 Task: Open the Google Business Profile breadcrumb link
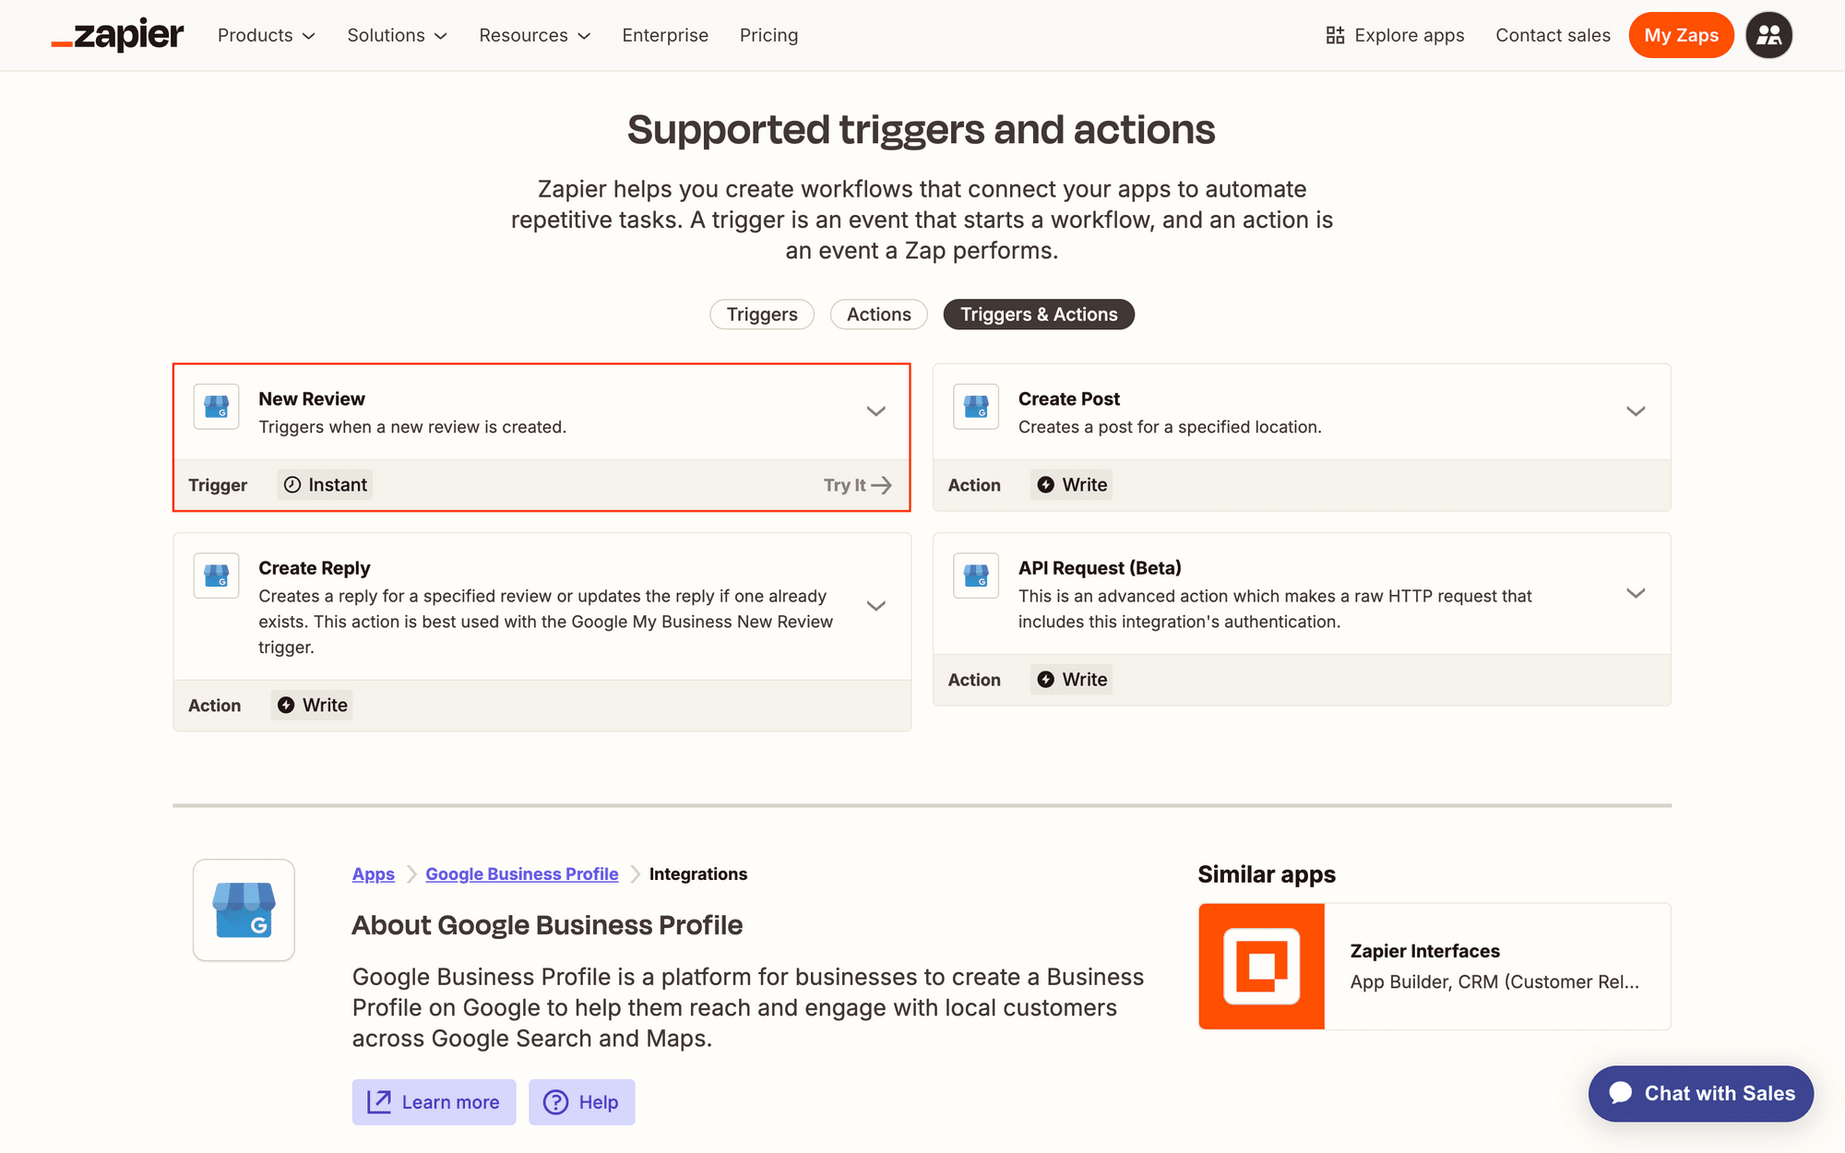522,874
